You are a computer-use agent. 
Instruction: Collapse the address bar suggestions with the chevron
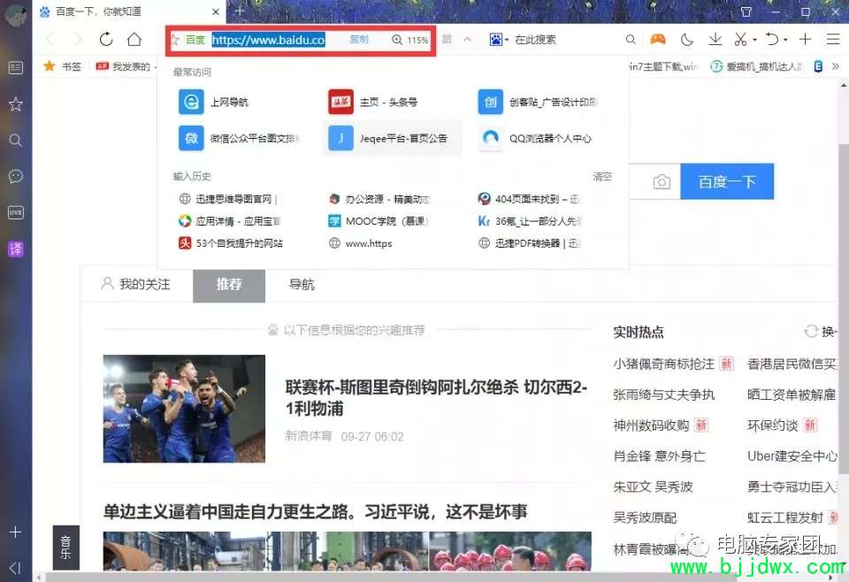point(467,39)
